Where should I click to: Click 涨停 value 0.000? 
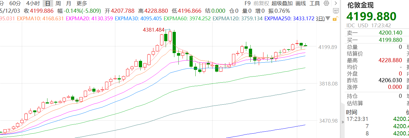(x=395, y=87)
